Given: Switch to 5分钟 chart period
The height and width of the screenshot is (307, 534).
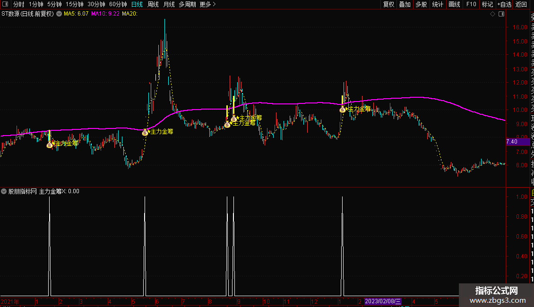Looking at the screenshot, I should [x=54, y=4].
